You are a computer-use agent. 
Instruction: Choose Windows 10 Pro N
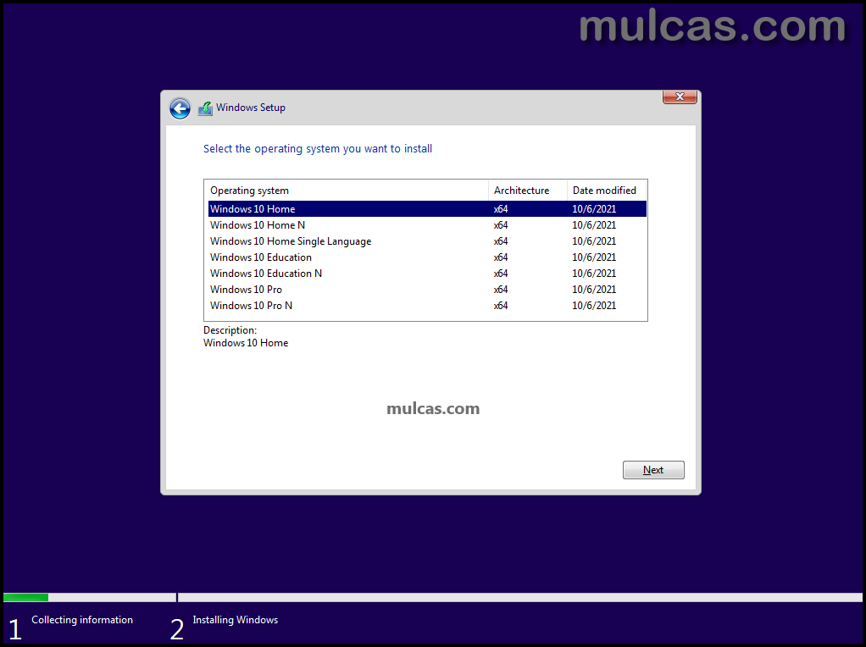click(x=252, y=306)
